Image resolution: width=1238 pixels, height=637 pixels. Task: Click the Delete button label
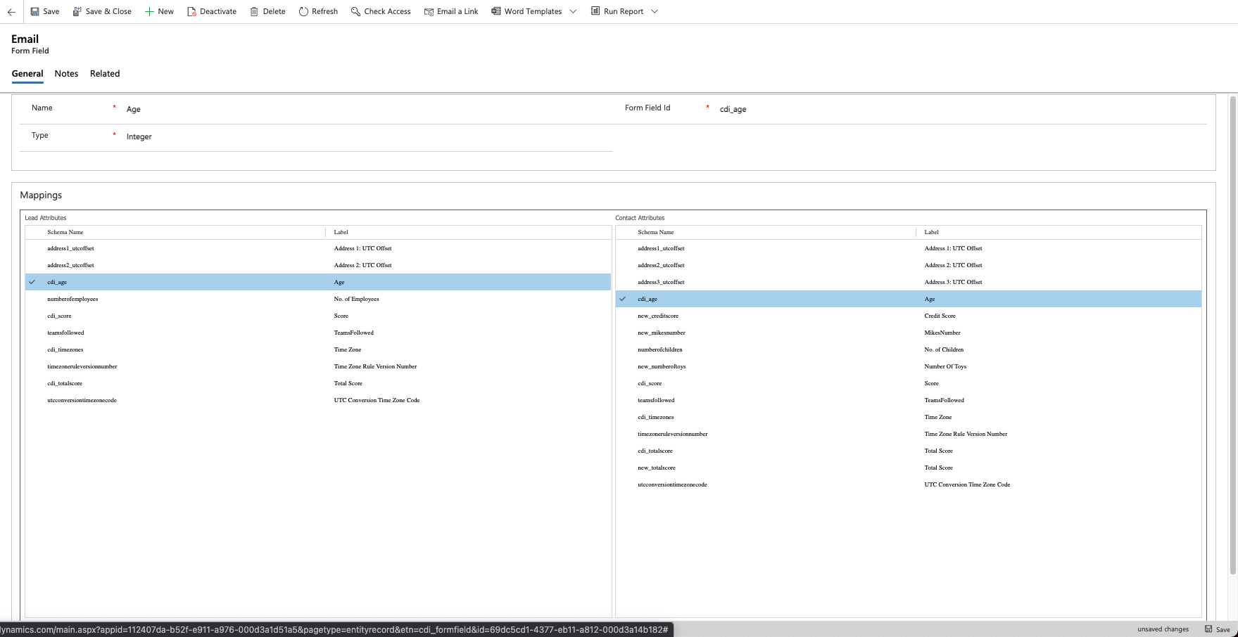[274, 11]
